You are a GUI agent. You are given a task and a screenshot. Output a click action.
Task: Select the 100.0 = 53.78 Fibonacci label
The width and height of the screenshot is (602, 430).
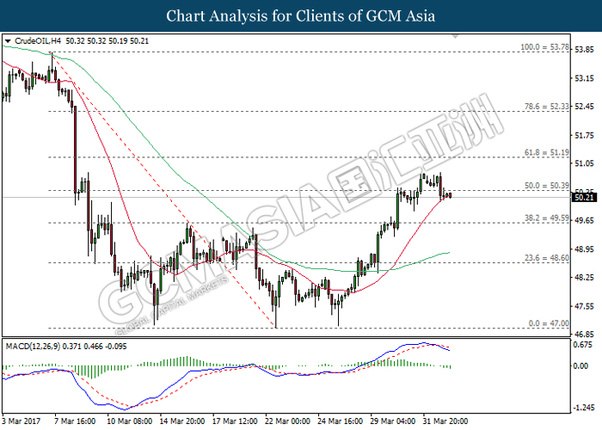(x=544, y=47)
